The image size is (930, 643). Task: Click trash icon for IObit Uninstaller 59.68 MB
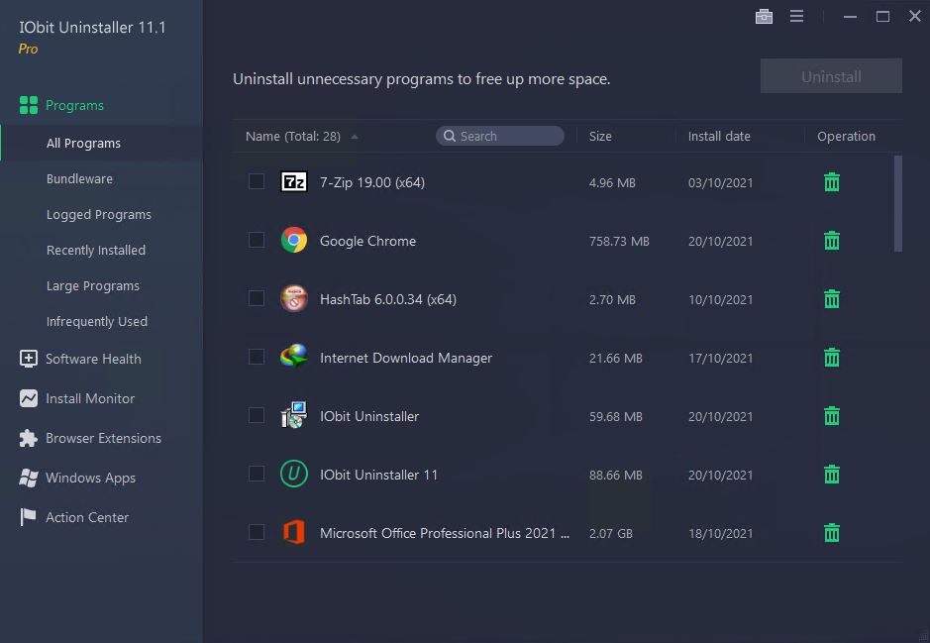pyautogui.click(x=832, y=416)
